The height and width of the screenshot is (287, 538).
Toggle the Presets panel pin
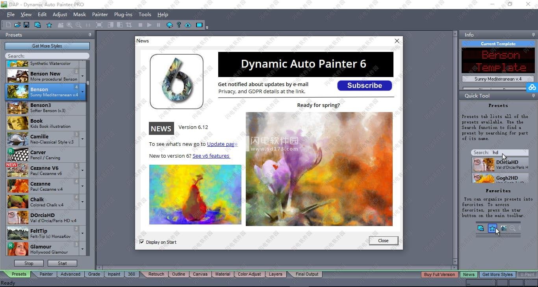(x=90, y=35)
